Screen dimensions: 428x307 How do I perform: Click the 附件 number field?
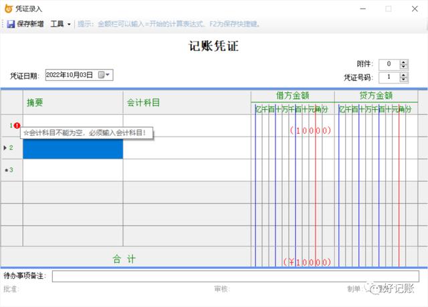pyautogui.click(x=389, y=65)
